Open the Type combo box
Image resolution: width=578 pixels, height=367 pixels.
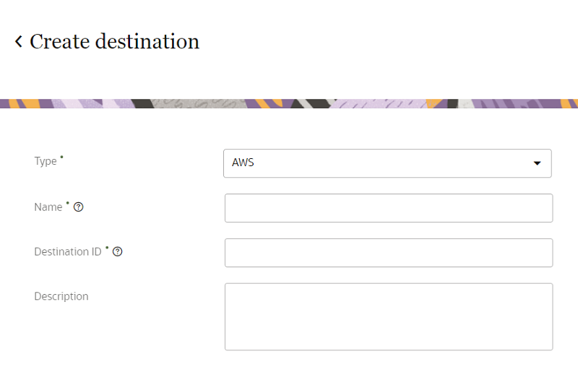click(x=387, y=163)
